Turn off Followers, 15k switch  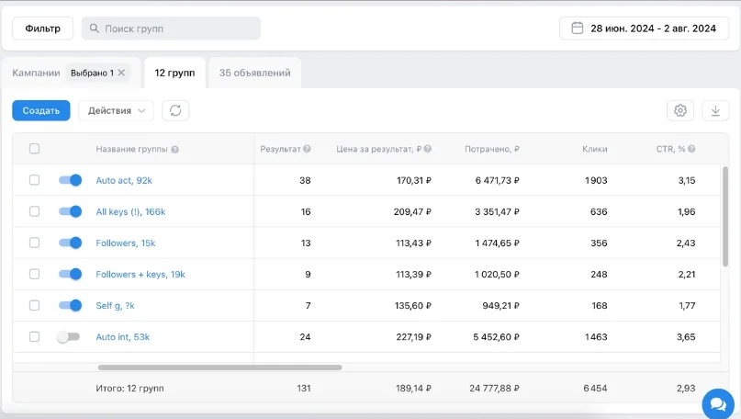pyautogui.click(x=70, y=243)
